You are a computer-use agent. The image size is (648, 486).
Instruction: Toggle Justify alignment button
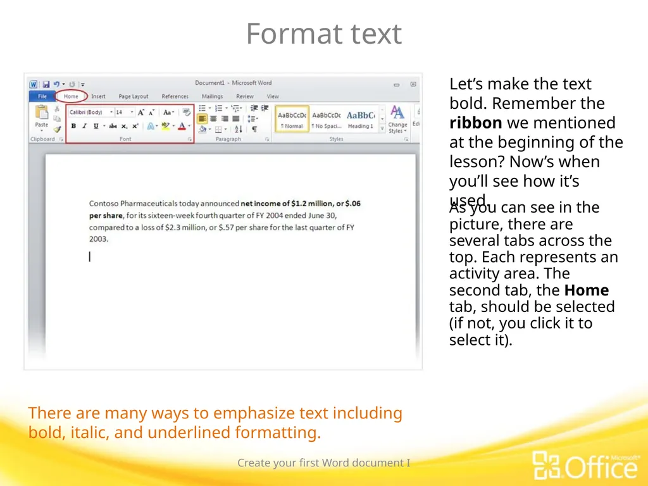pos(235,119)
